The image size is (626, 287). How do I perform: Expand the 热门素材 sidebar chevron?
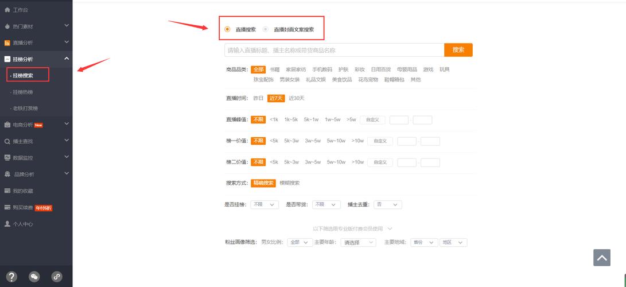pos(67,26)
